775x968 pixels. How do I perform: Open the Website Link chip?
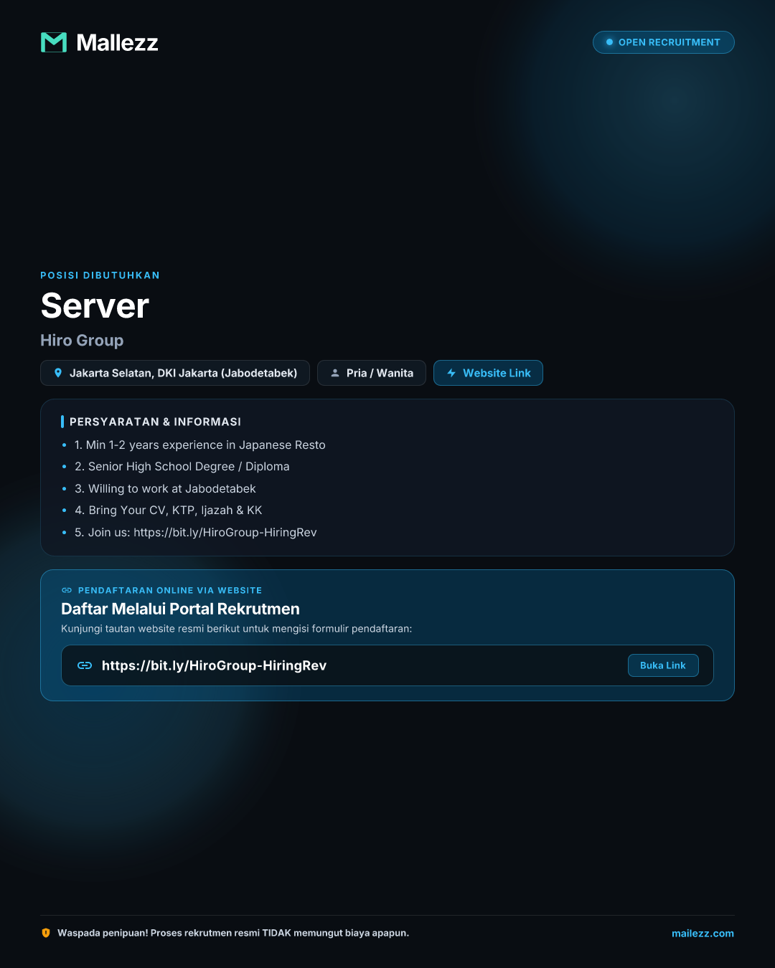[488, 373]
